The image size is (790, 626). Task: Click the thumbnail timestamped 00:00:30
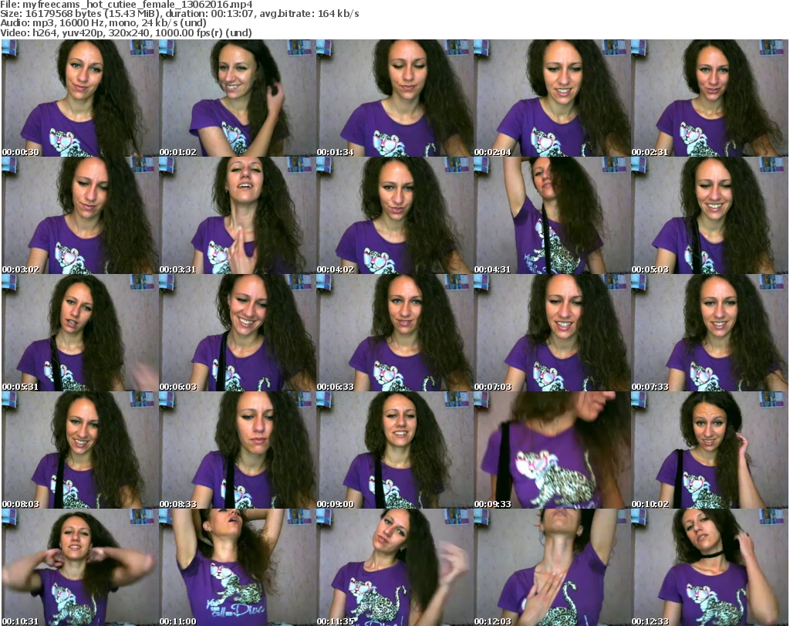pos(79,98)
